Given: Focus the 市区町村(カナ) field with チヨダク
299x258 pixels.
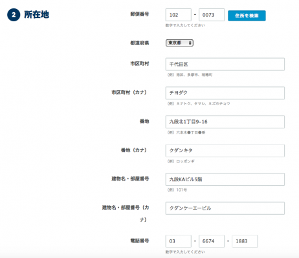Looking at the screenshot, I should [x=225, y=93].
